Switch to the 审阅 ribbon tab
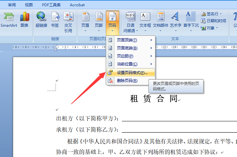The width and height of the screenshot is (237, 157). [x=12, y=5]
